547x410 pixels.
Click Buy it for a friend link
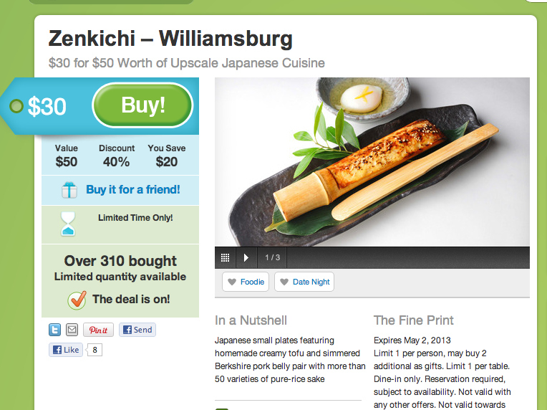point(133,190)
